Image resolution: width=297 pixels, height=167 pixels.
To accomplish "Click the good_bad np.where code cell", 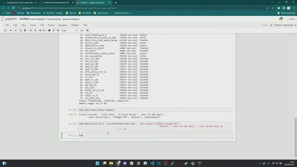I will (x=155, y=126).
